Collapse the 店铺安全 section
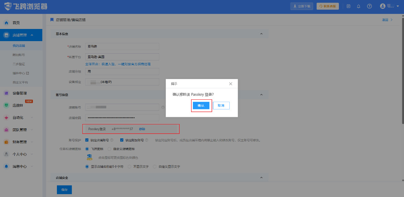This screenshot has width=404, height=197. [x=261, y=177]
